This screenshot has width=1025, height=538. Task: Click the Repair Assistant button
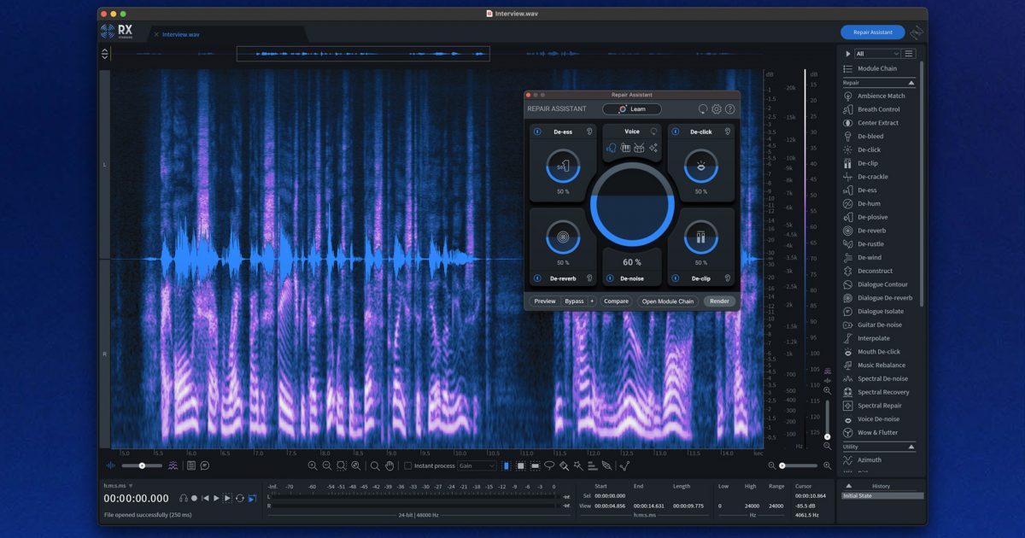[872, 32]
